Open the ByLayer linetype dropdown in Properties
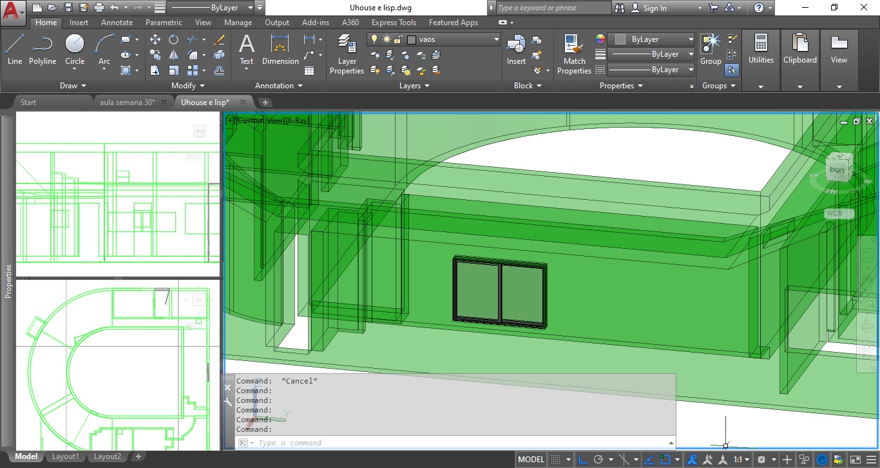 (651, 70)
